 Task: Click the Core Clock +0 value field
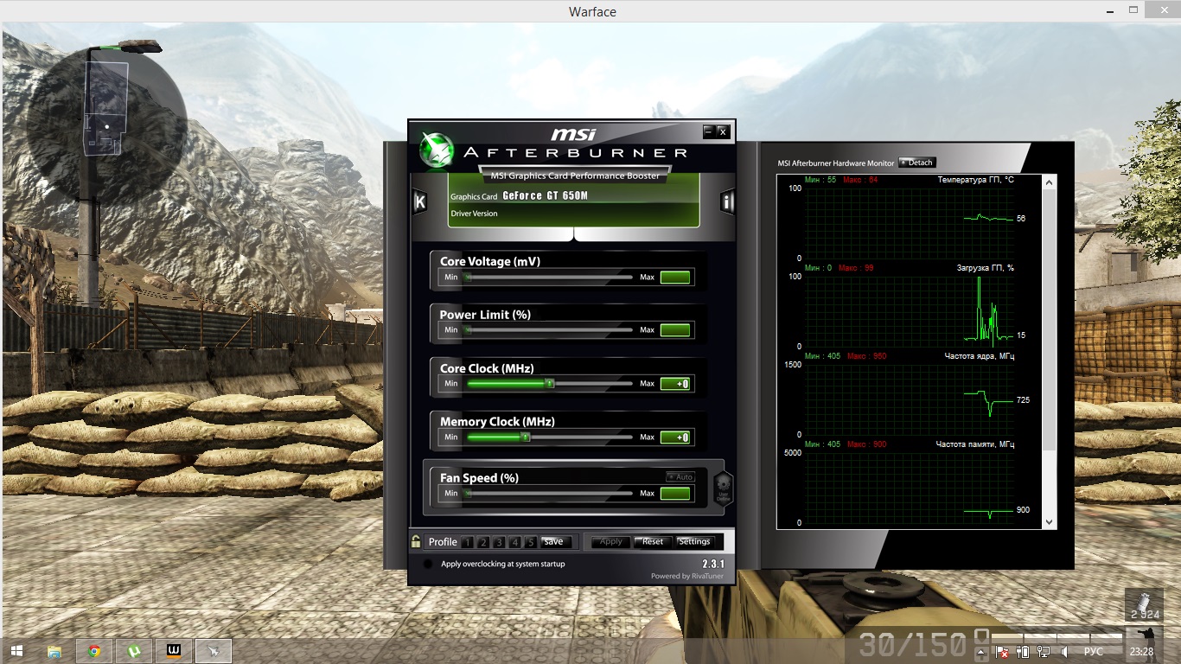pyautogui.click(x=675, y=384)
